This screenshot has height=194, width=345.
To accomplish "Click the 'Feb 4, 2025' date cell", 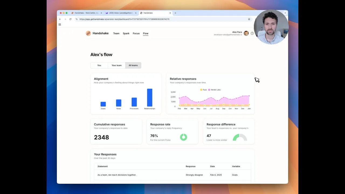I will (216, 175).
